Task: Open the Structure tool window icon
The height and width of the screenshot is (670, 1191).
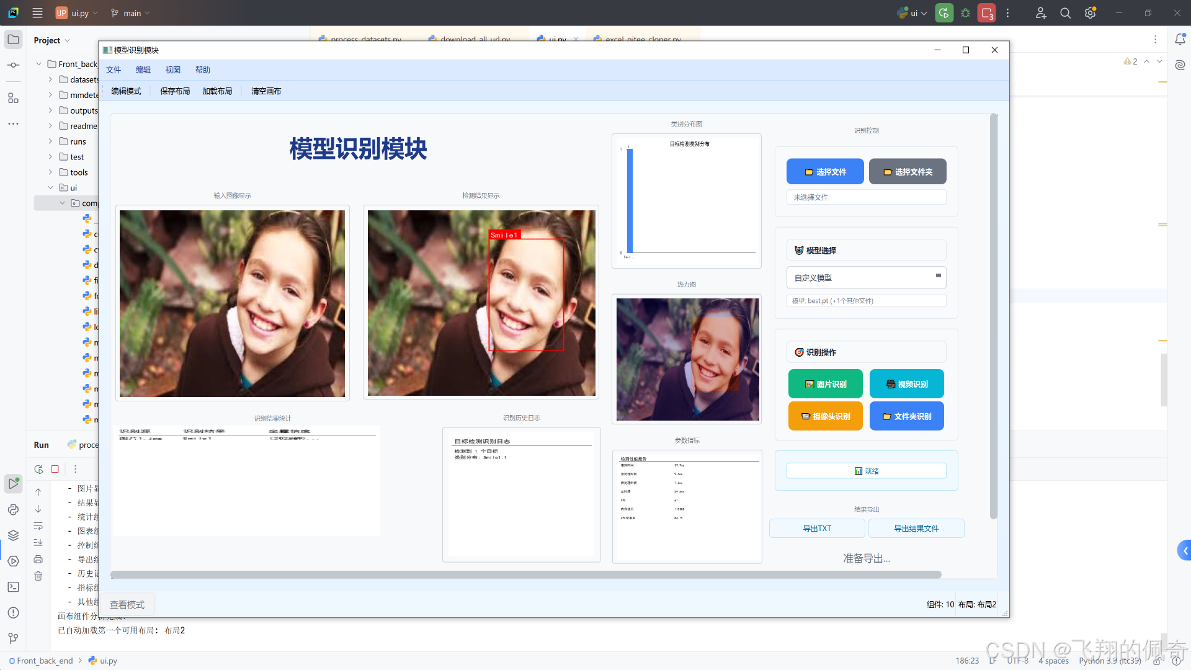Action: pyautogui.click(x=13, y=98)
